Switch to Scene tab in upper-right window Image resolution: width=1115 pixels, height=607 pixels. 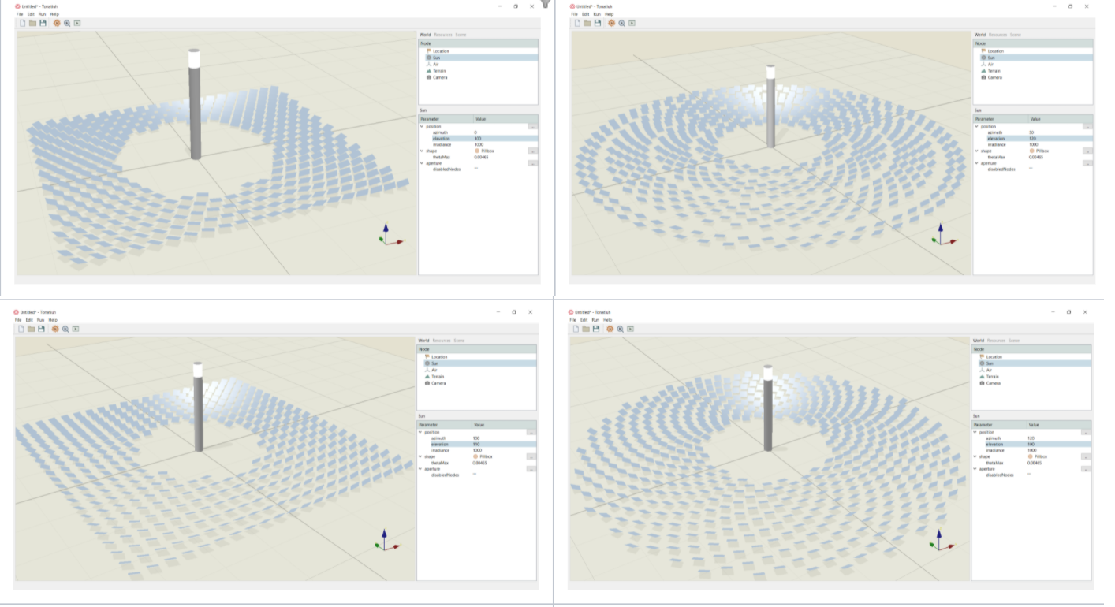1015,35
